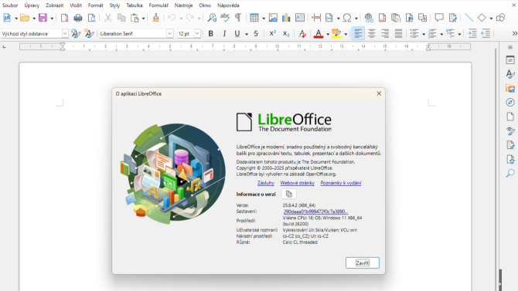Click the Redo arrow icon
518x291 pixels.
[189, 18]
